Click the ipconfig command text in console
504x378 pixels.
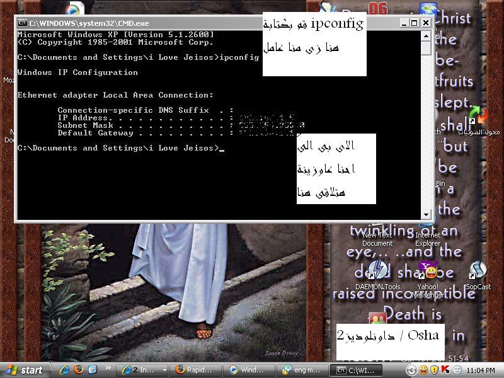(x=239, y=57)
